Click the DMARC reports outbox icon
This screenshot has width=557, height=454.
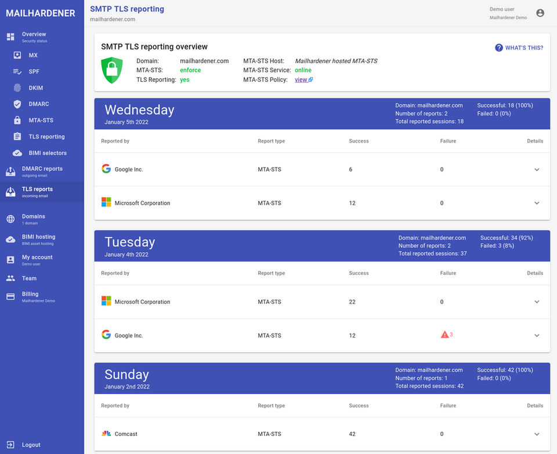pos(10,172)
